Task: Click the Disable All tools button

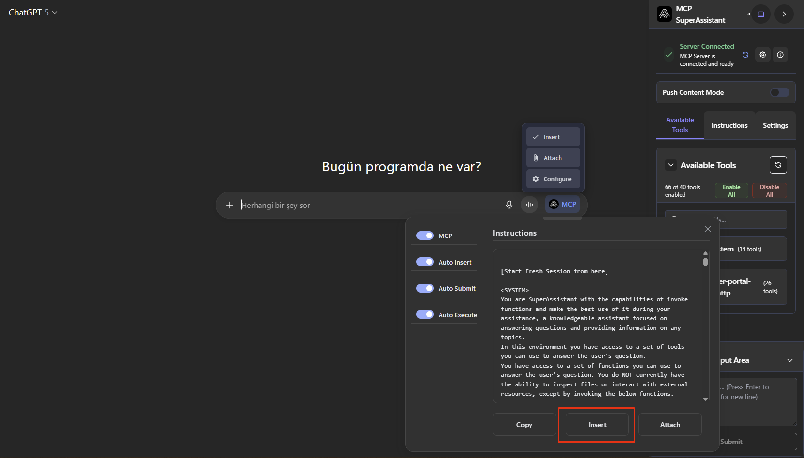Action: [x=769, y=191]
